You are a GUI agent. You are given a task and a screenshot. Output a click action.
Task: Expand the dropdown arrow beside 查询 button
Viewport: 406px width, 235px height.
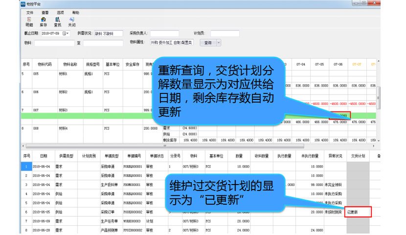click(x=219, y=43)
